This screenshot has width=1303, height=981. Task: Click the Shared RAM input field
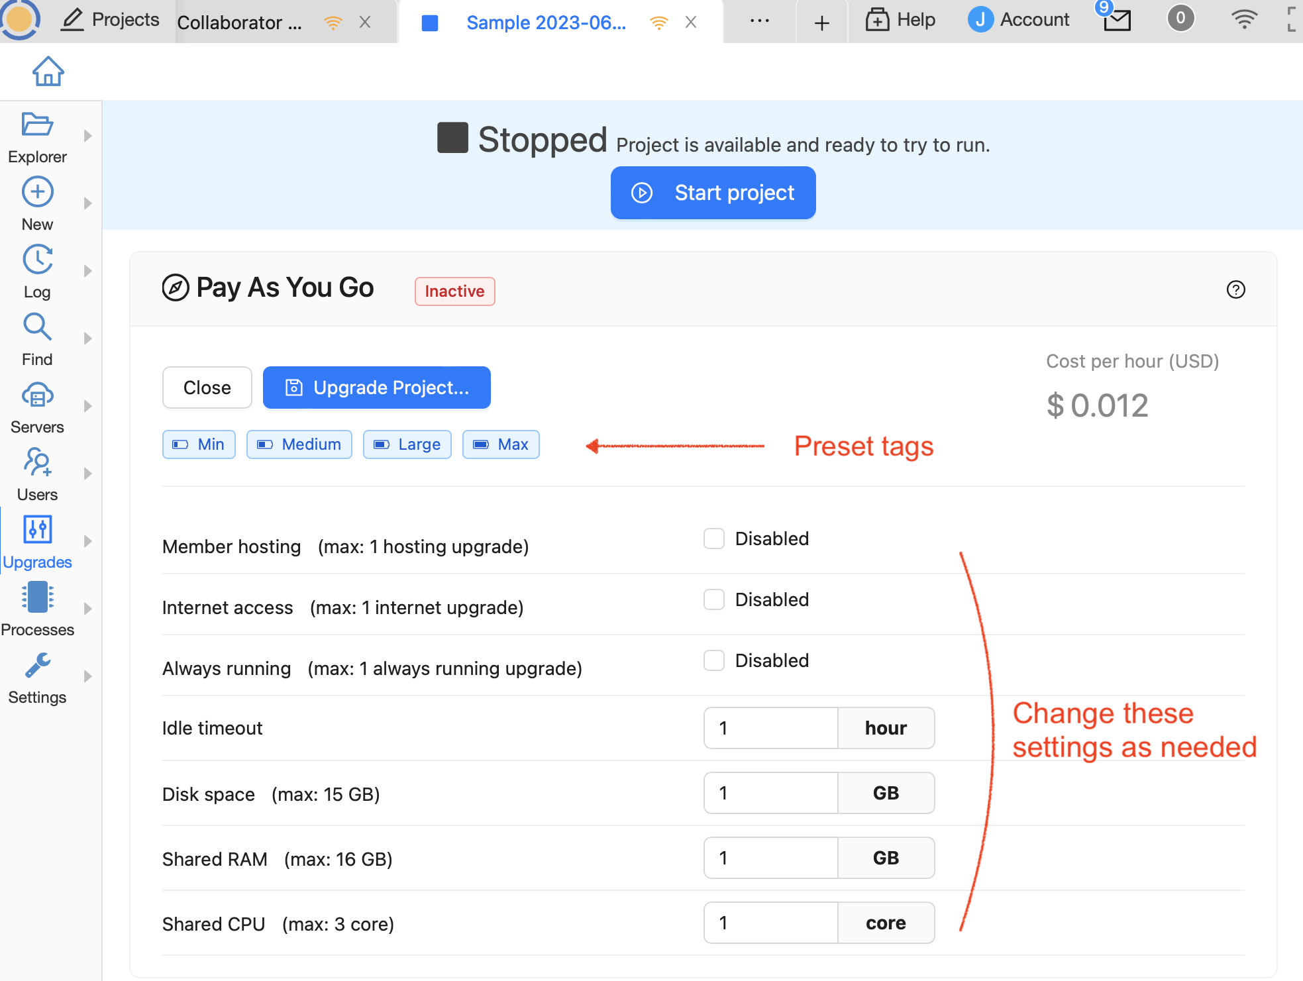pyautogui.click(x=770, y=858)
